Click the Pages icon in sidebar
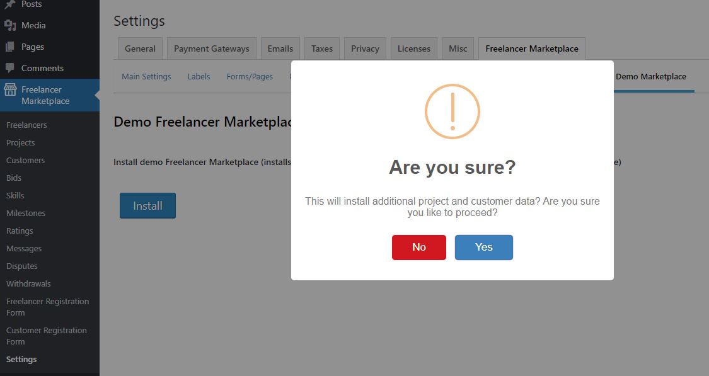The image size is (709, 376). pyautogui.click(x=10, y=47)
